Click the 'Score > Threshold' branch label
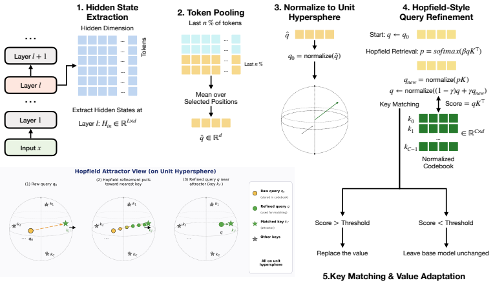The image size is (493, 285). pyautogui.click(x=342, y=223)
